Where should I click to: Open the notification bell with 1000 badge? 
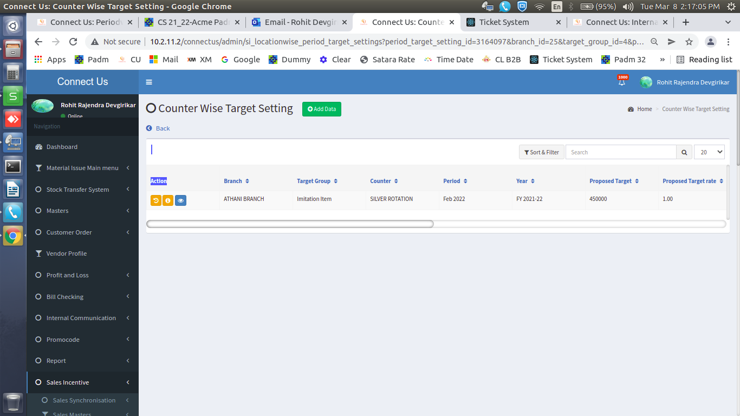(x=622, y=82)
